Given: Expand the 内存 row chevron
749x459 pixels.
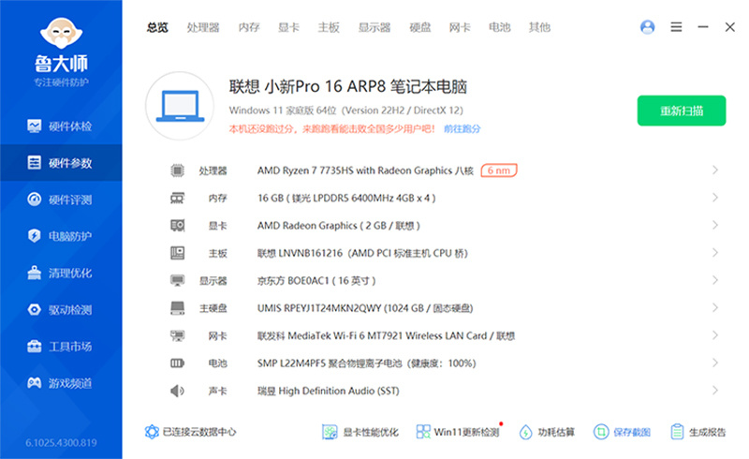Looking at the screenshot, I should click(715, 198).
